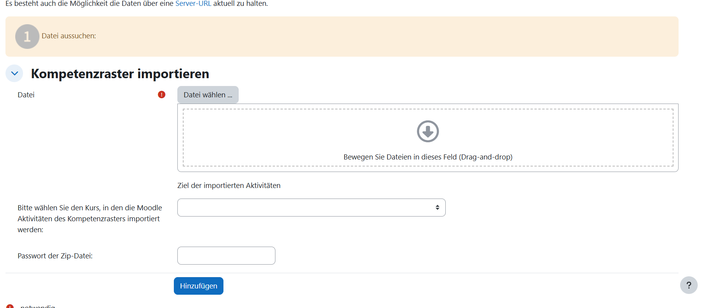Viewport: 702px width, 308px height.
Task: Click the 'Datei aussuchen:' step label
Action: [x=69, y=36]
